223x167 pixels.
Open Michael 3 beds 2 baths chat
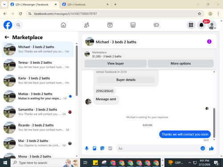coord(37,49)
